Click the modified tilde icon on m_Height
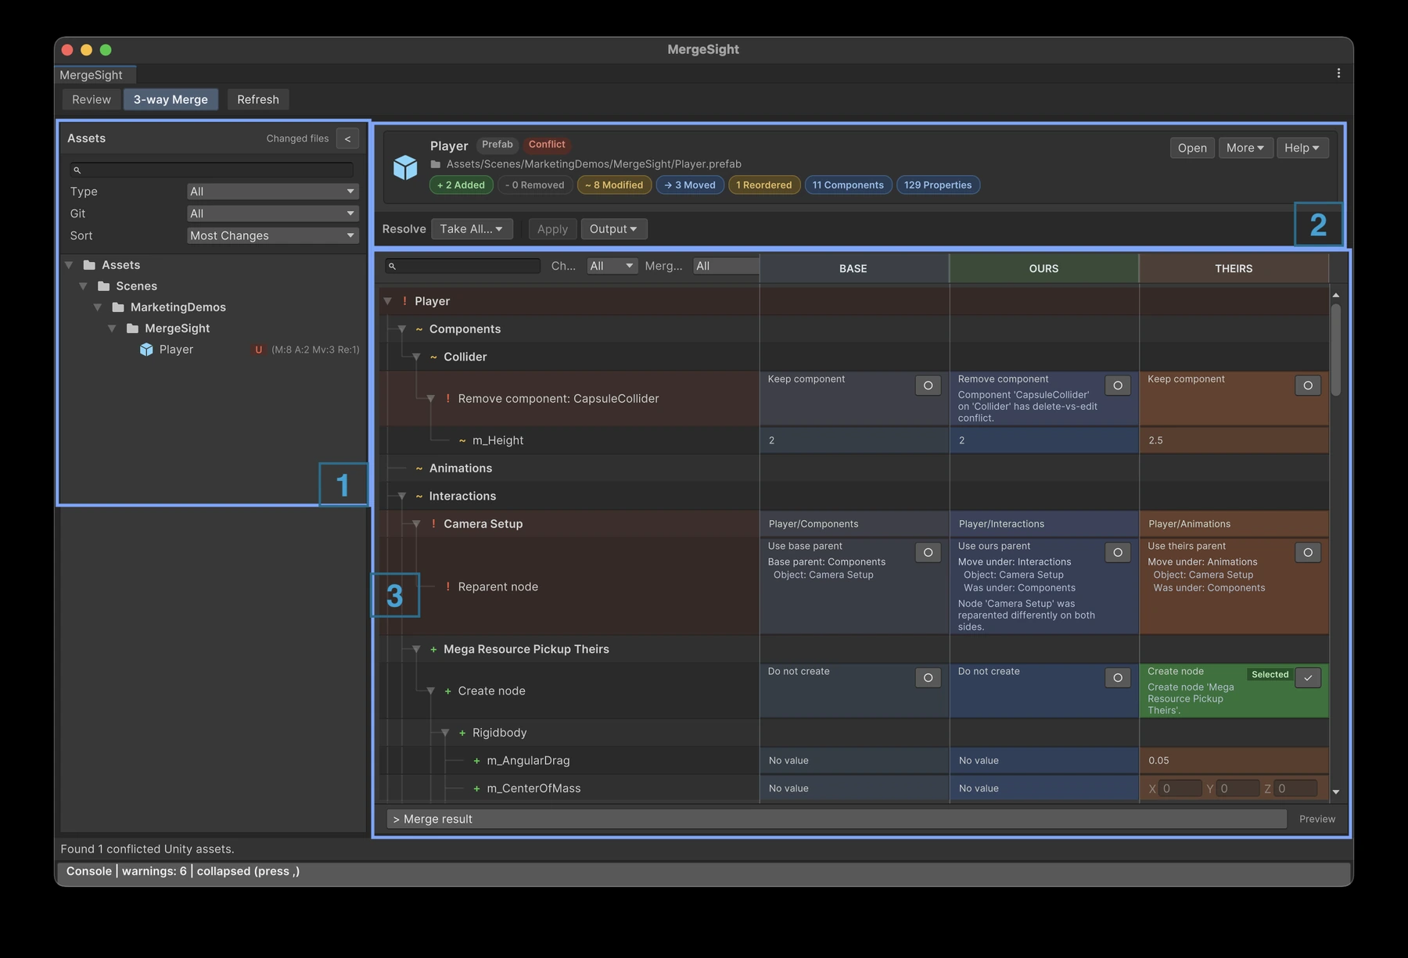The image size is (1408, 958). point(462,440)
